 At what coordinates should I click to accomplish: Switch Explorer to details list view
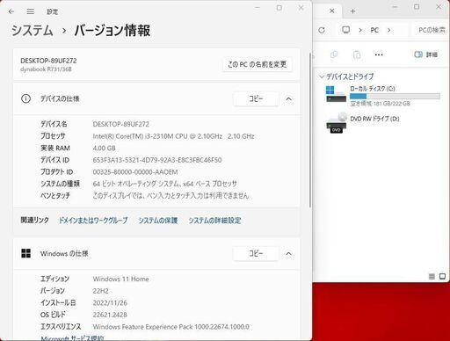click(432, 276)
